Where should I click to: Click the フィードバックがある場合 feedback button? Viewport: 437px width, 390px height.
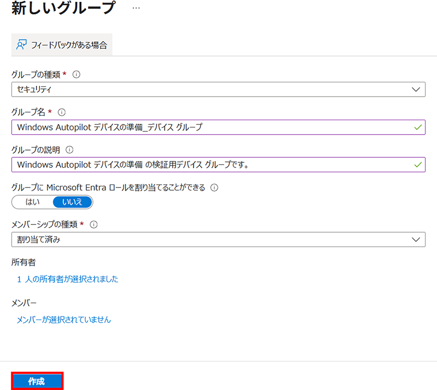62,45
